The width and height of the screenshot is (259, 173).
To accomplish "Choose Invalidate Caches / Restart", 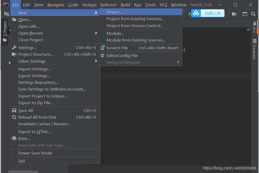I will click(44, 124).
